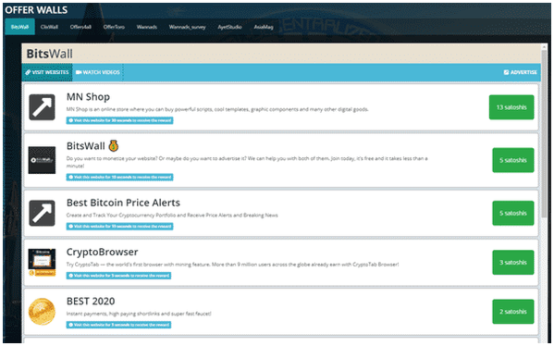Screen dimensions: 554x346
Task: Click the BEST 2020 visit-time info badge
Action: coord(118,325)
